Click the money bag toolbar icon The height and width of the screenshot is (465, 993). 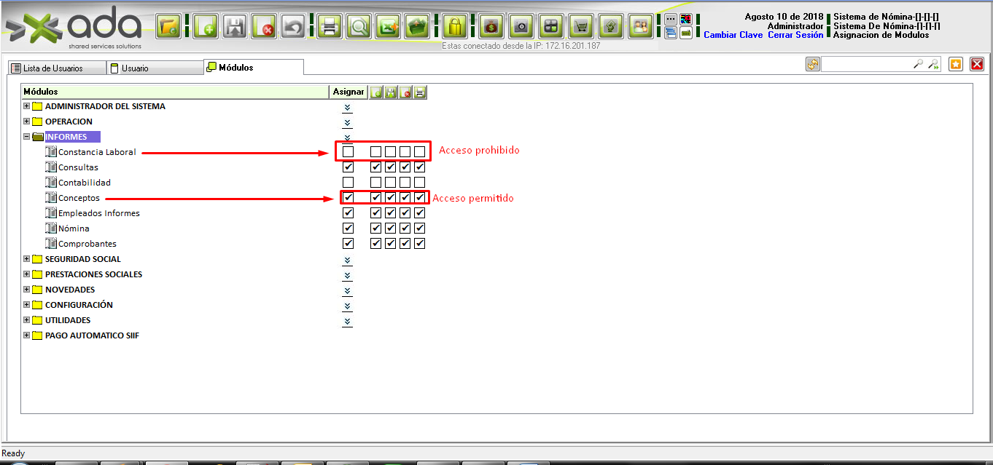492,27
